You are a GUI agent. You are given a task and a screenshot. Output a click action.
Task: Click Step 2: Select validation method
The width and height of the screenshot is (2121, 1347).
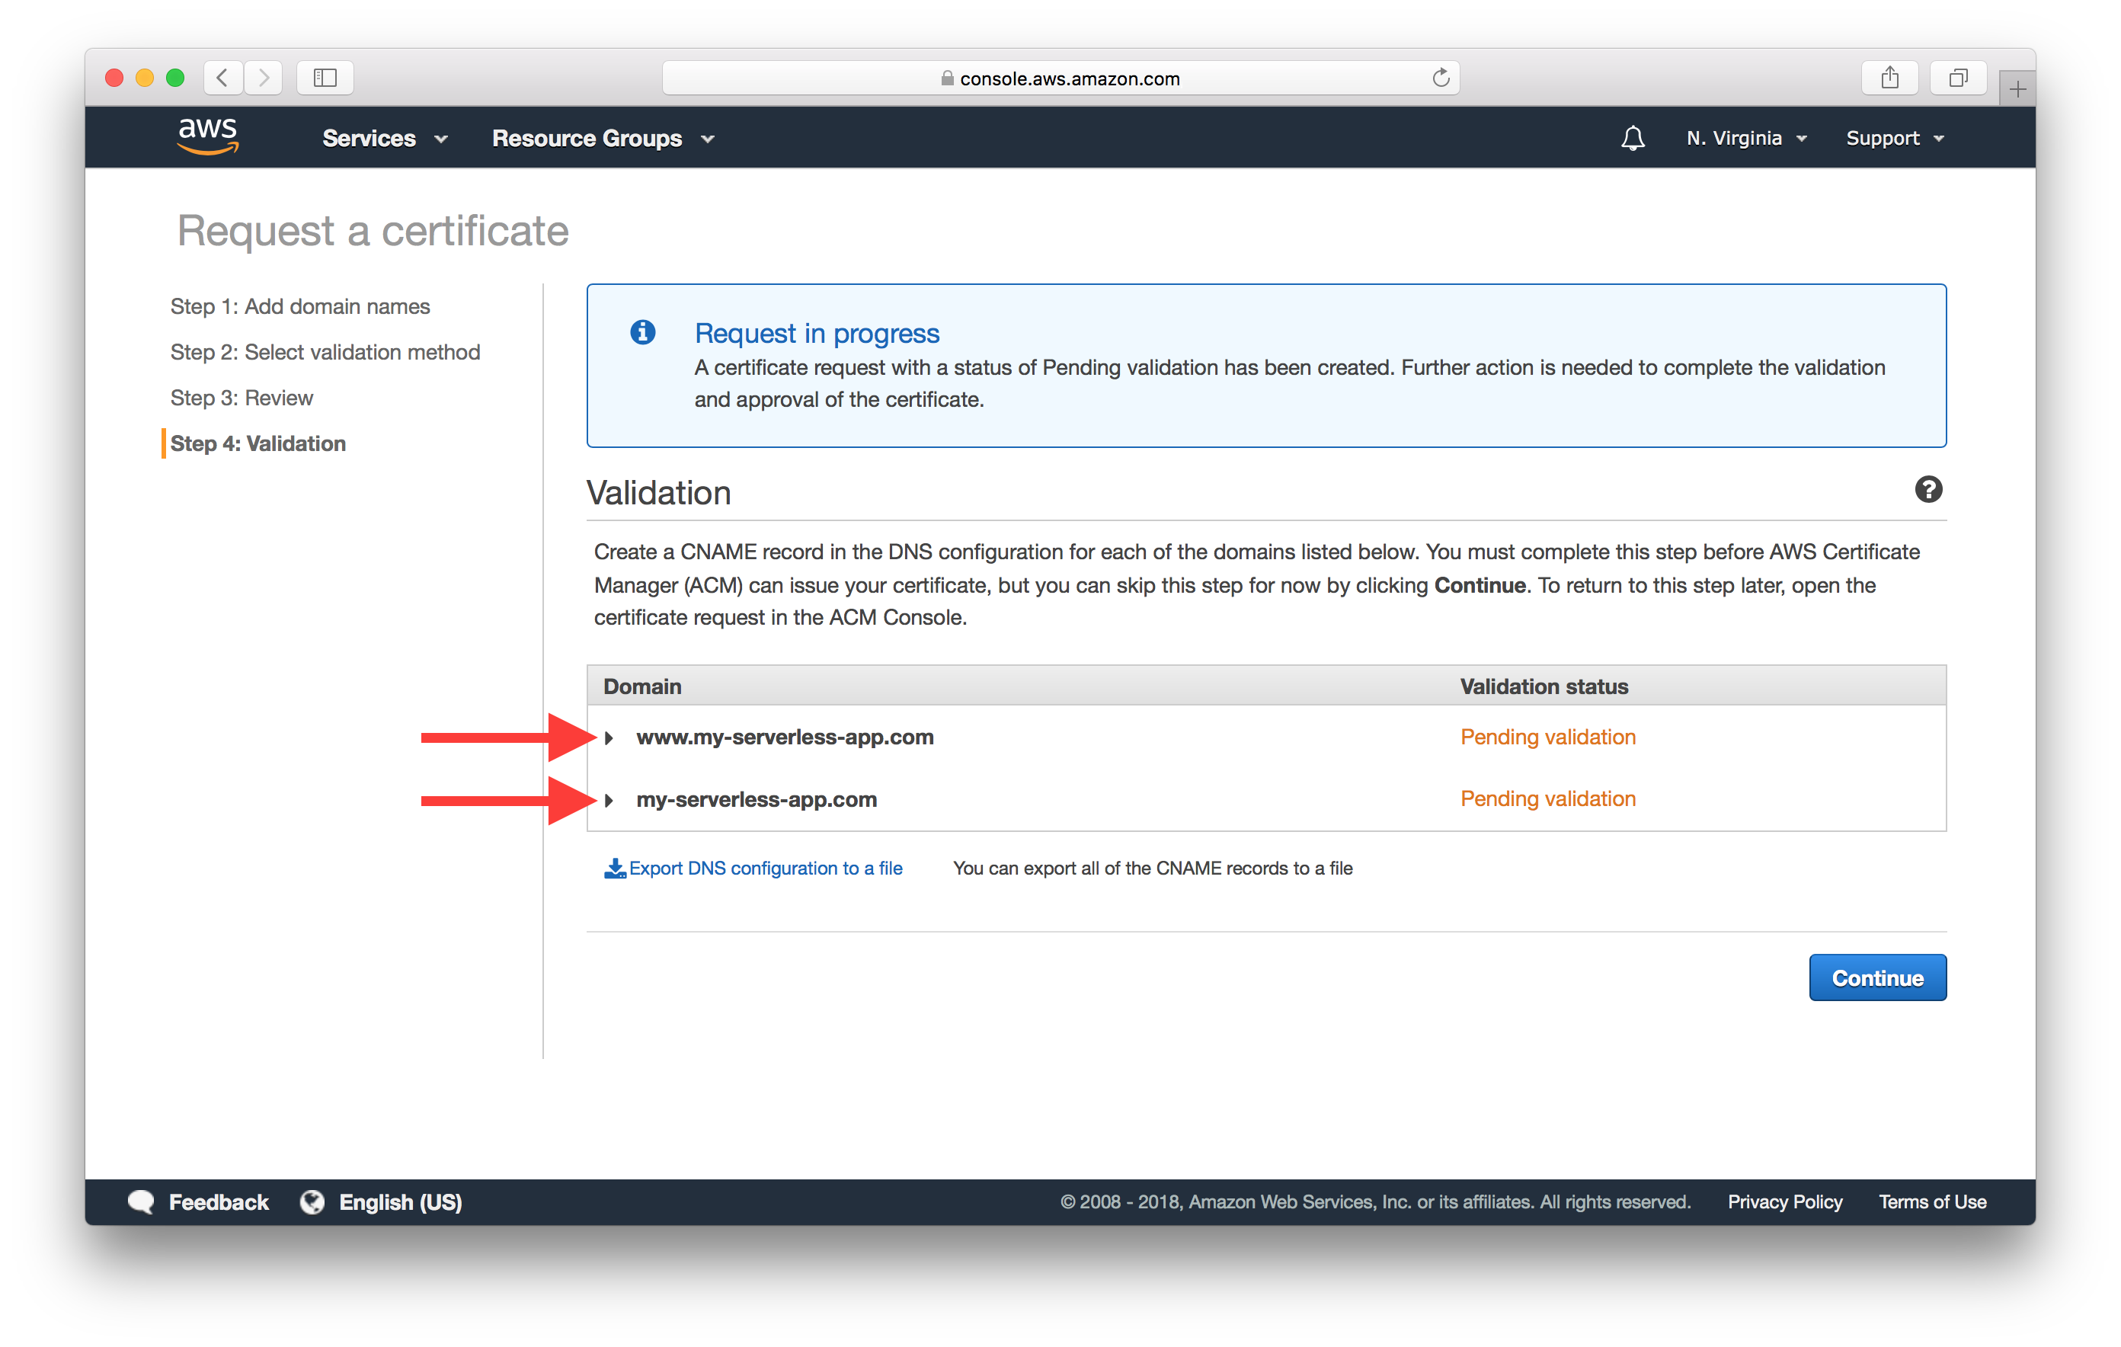[x=329, y=351]
